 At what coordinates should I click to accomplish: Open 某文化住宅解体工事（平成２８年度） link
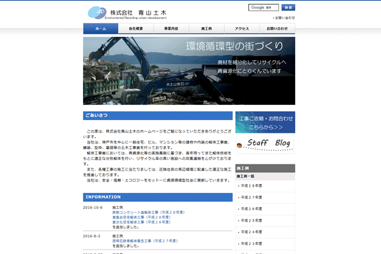click(142, 222)
